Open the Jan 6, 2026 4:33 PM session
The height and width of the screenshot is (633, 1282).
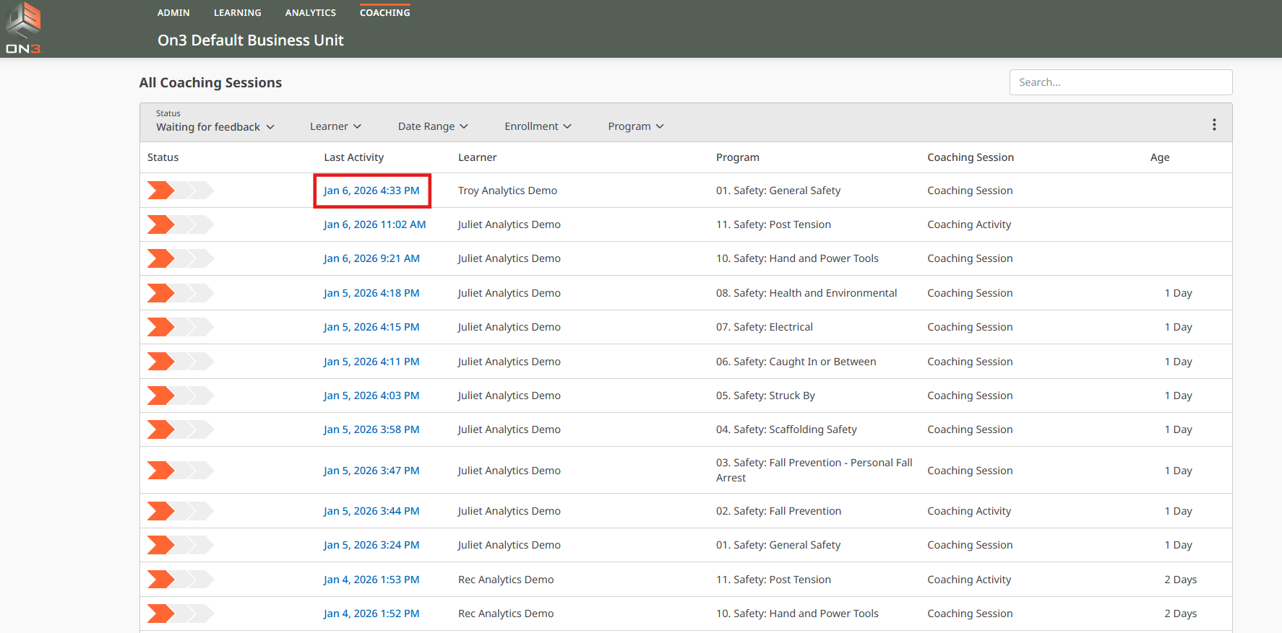click(371, 191)
